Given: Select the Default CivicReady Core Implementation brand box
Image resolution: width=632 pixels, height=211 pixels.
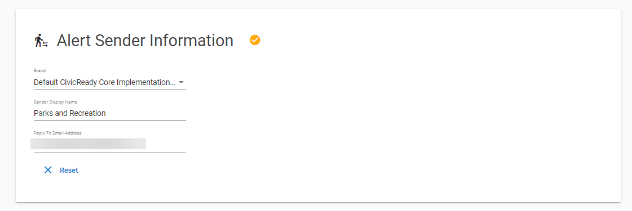Looking at the screenshot, I should point(109,82).
